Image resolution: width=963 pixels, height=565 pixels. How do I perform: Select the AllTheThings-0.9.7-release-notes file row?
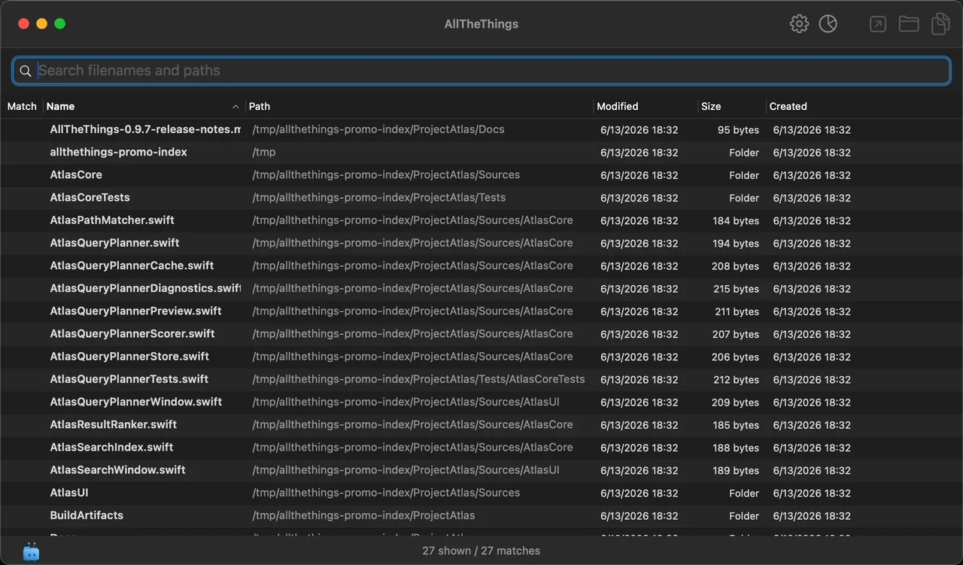point(481,129)
